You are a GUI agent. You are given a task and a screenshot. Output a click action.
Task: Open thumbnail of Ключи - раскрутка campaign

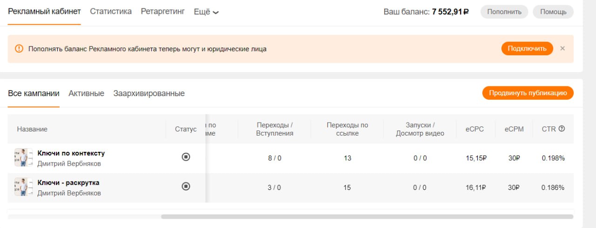pos(21,187)
